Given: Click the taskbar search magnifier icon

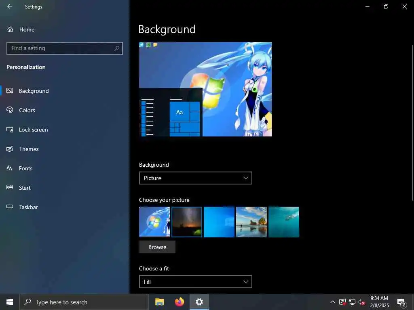Looking at the screenshot, I should pos(27,302).
